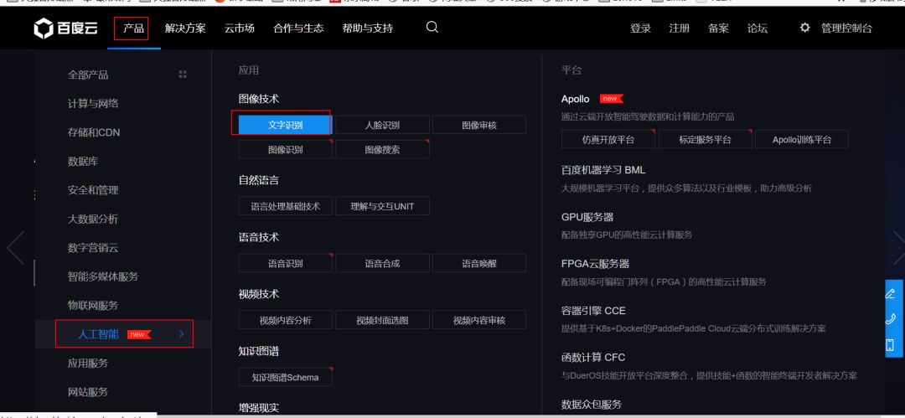This screenshot has width=905, height=418.
Task: Click the 登录 link
Action: coord(641,28)
